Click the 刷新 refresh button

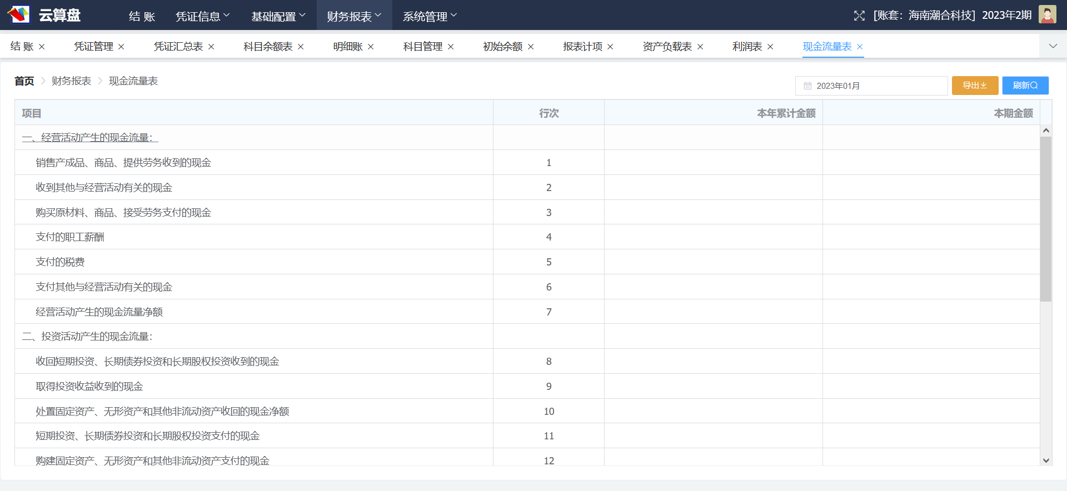(1025, 86)
